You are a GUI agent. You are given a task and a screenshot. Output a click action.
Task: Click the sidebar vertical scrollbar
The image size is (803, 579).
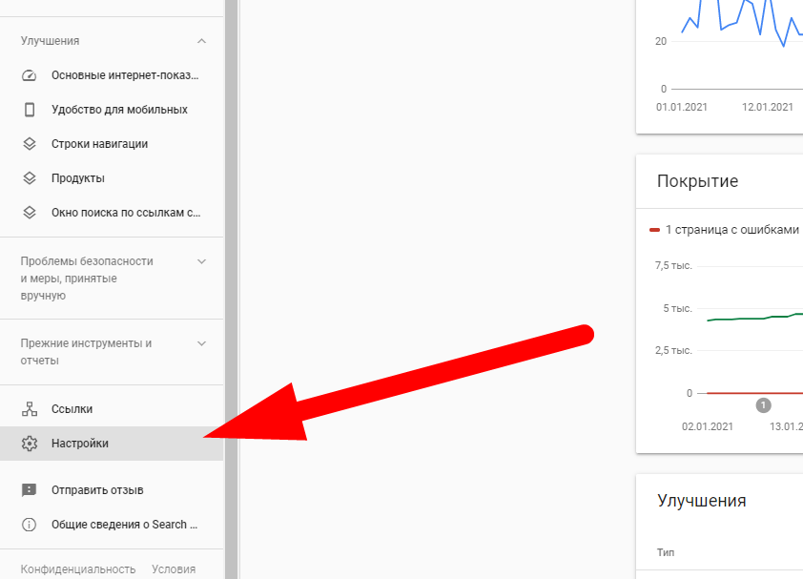(x=231, y=290)
